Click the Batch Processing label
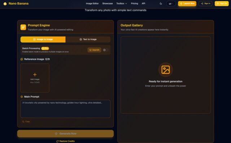 [31, 48]
